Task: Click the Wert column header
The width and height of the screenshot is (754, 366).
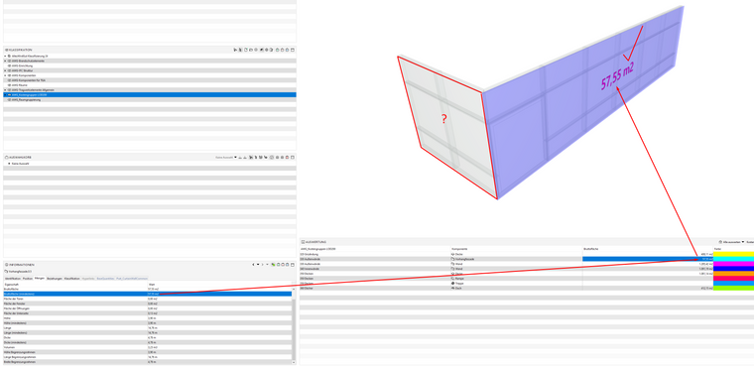Action: click(152, 285)
